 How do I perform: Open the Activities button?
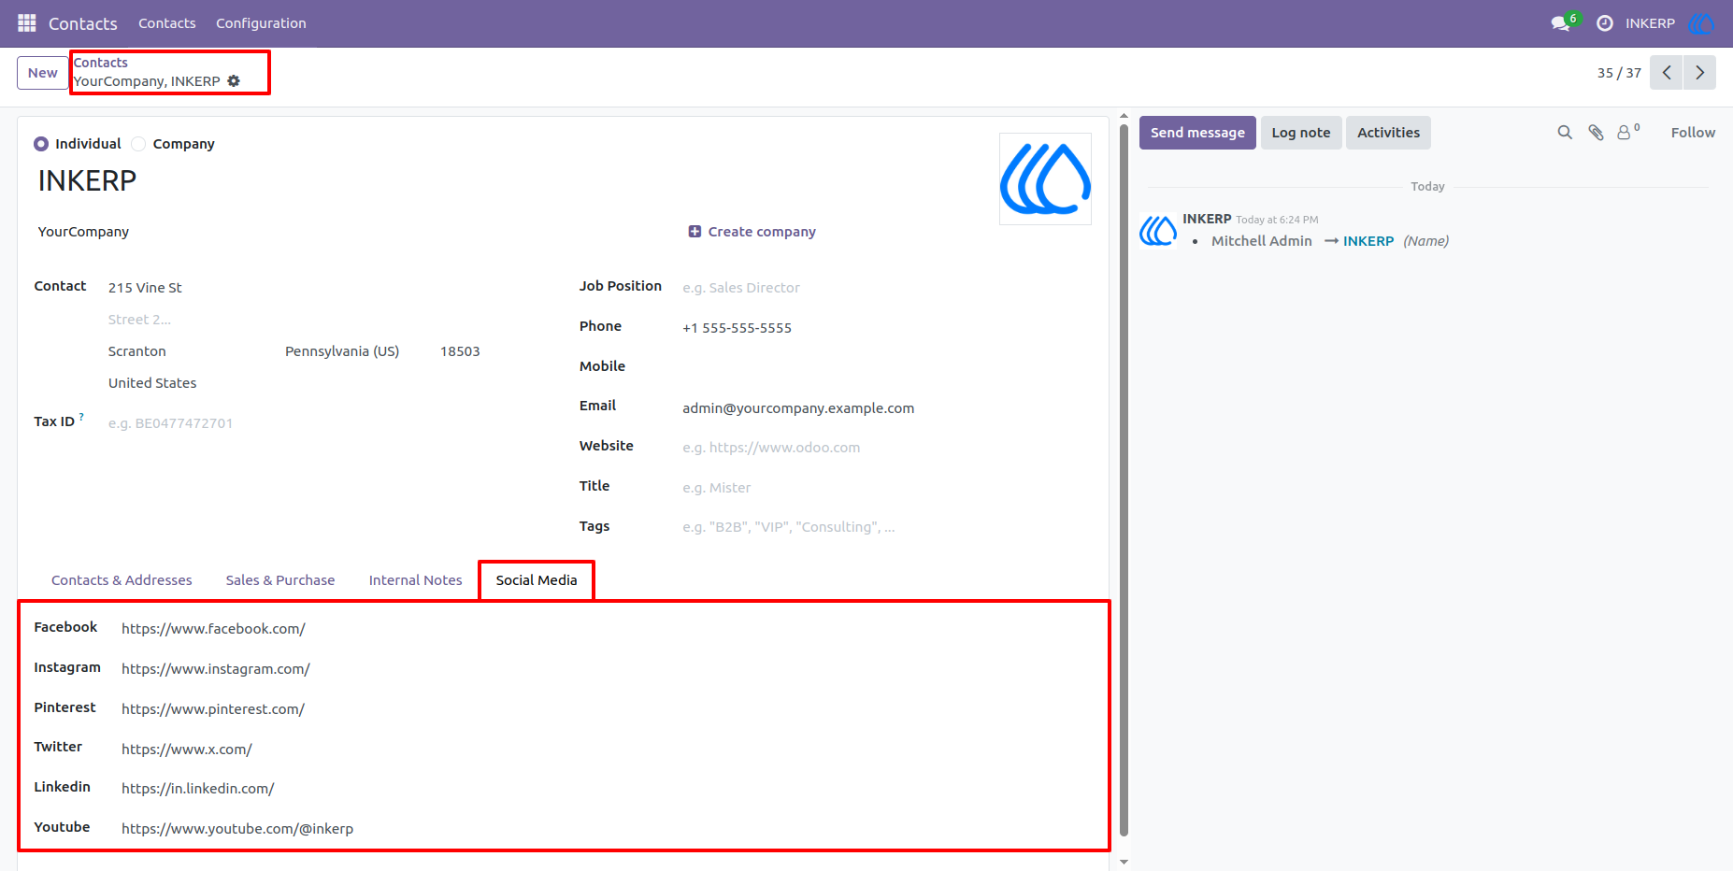[x=1388, y=133]
